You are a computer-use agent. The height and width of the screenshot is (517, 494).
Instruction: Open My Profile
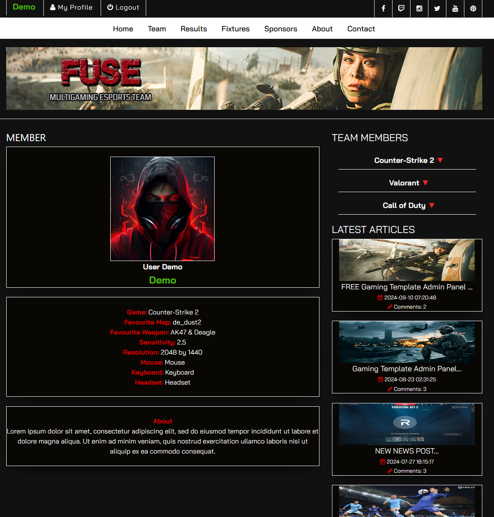coord(71,8)
